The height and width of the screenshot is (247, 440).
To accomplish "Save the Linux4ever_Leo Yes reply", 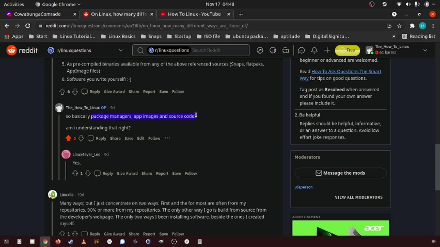I will coord(176,174).
